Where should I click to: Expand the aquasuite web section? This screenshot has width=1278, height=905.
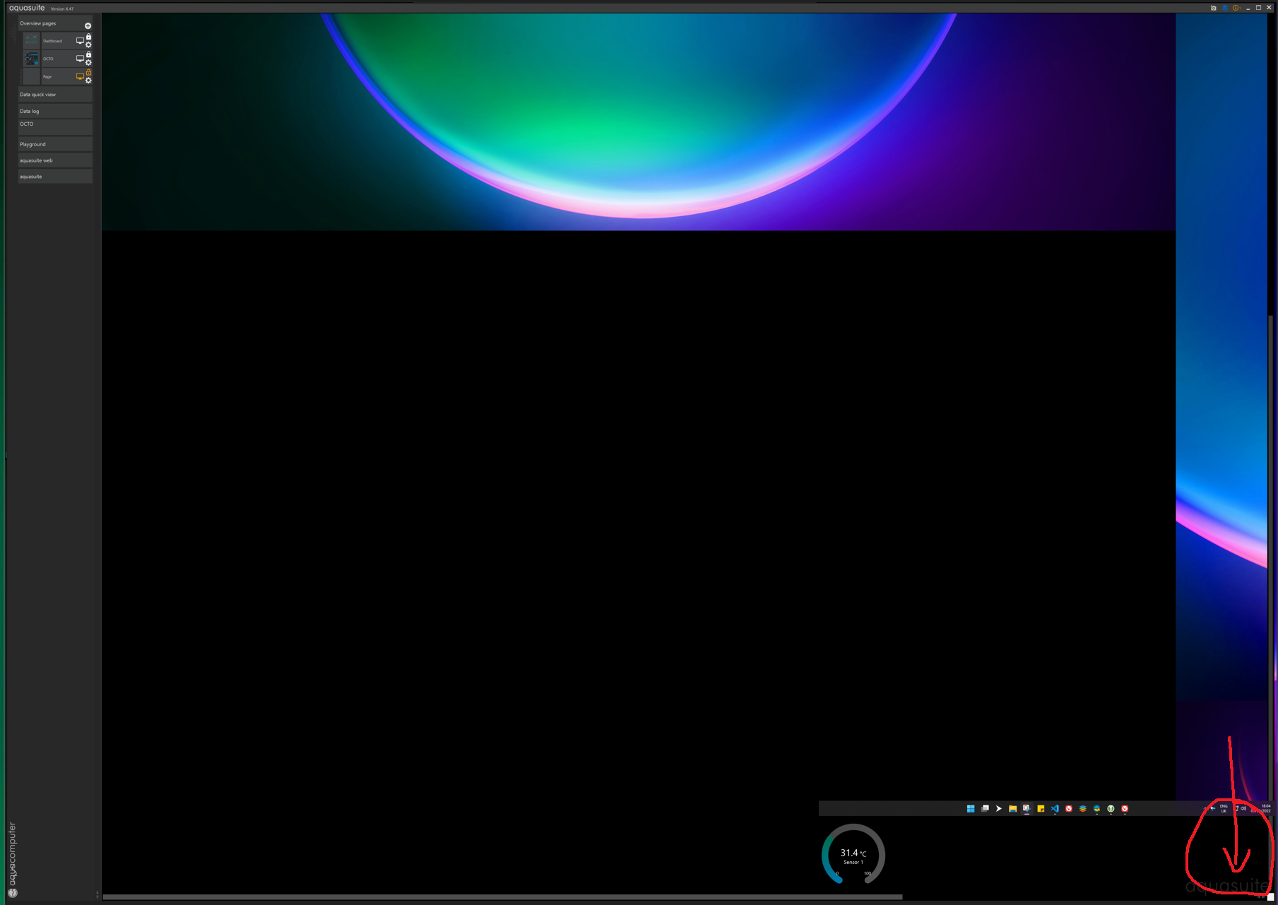(x=55, y=160)
